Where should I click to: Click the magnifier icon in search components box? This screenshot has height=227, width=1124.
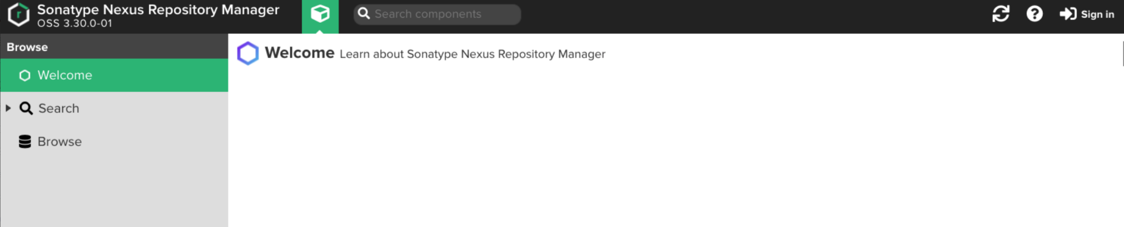point(364,14)
